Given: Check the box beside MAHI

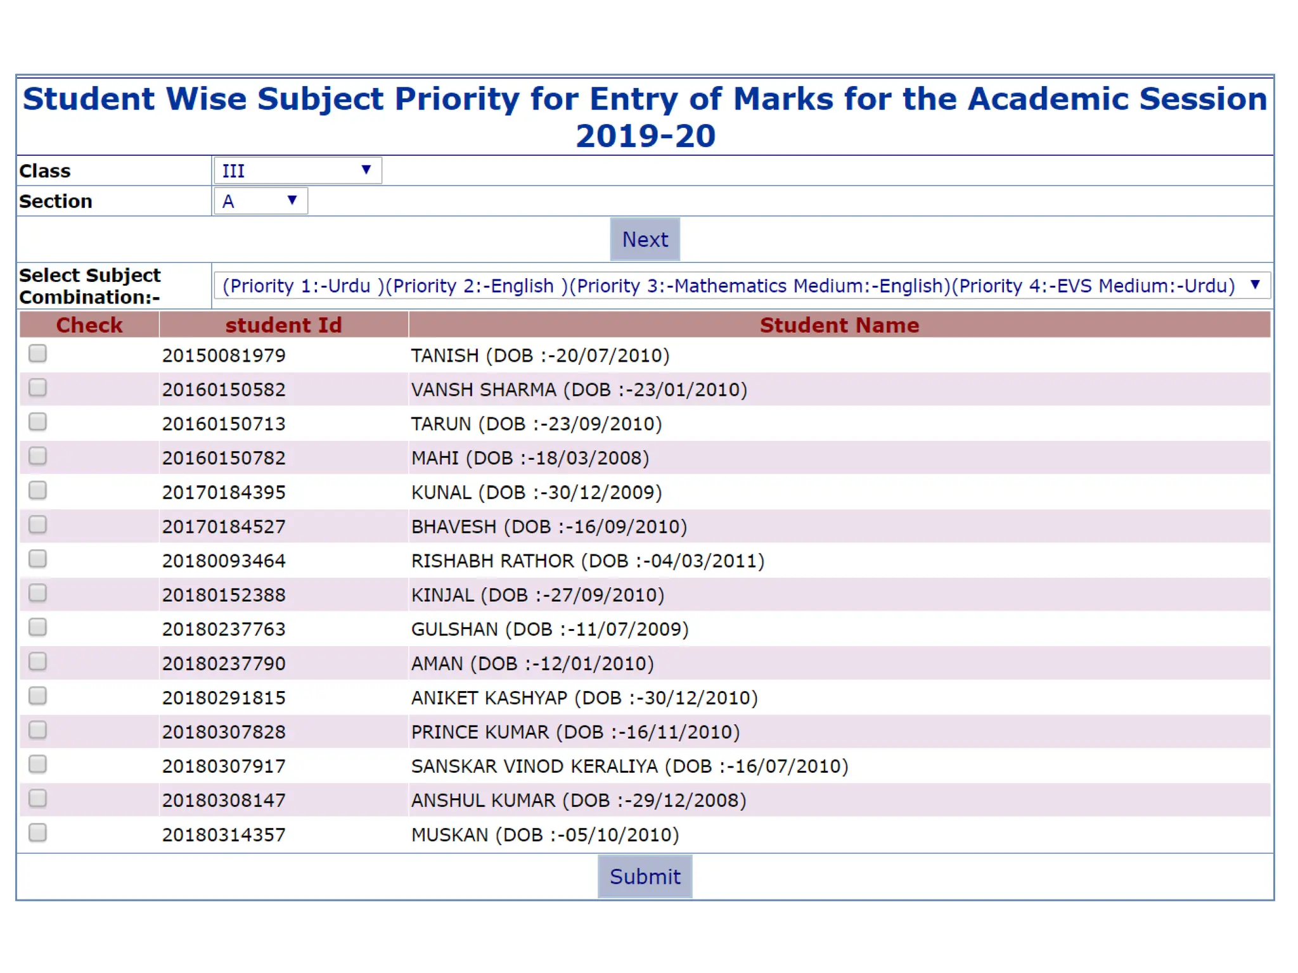Looking at the screenshot, I should pyautogui.click(x=37, y=456).
